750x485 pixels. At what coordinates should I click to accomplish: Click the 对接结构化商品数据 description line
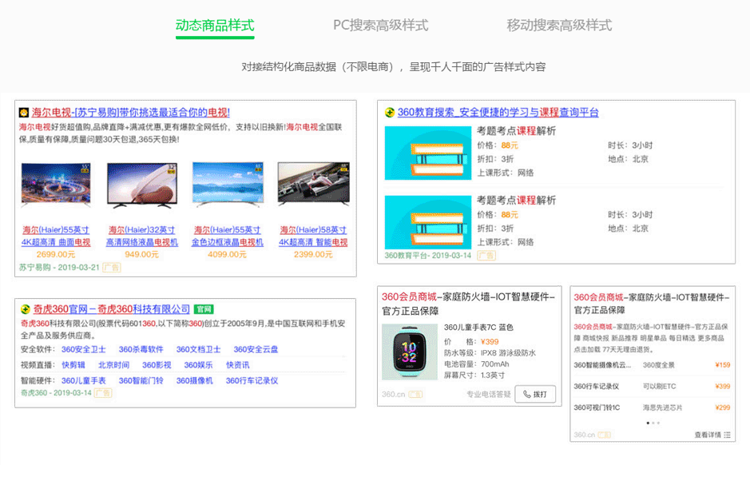[393, 67]
